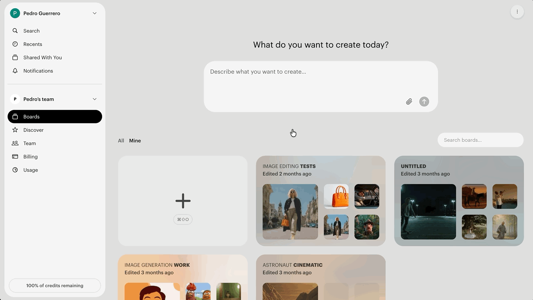Viewport: 533px width, 300px height.
Task: Open the Discover page
Action: tap(55, 130)
